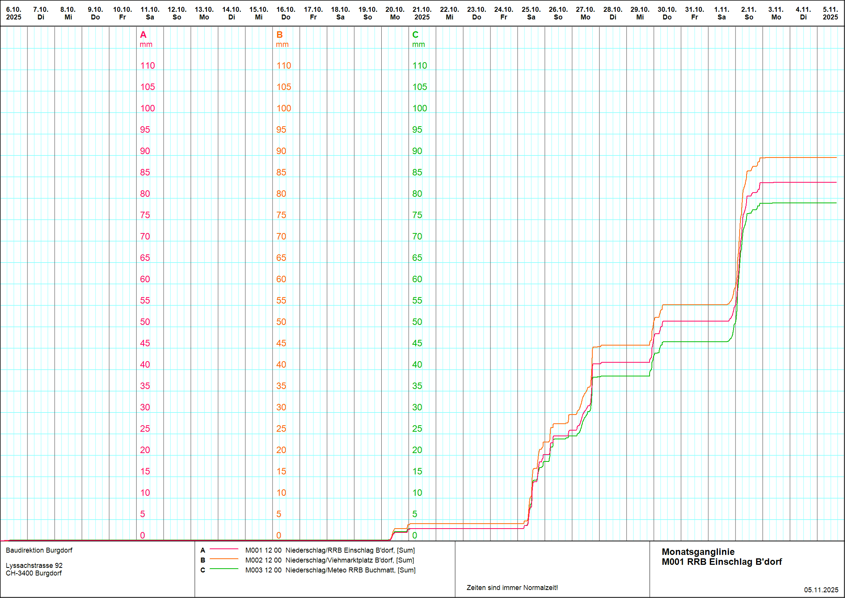The height and width of the screenshot is (598, 845).
Task: Click the pink 100 value on axis A
Action: (147, 108)
